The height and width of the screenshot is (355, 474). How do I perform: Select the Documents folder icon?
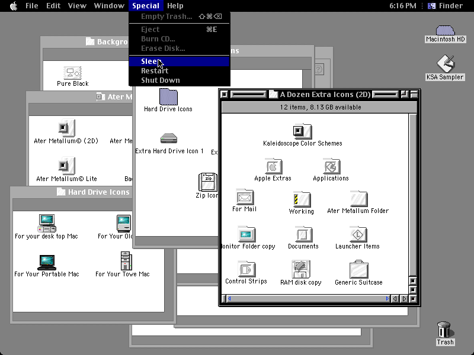[x=303, y=234]
